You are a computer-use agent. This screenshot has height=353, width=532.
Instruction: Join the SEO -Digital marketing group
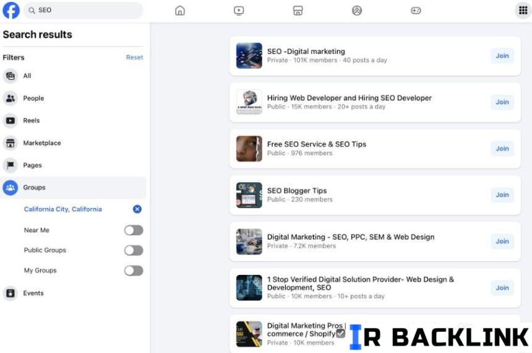[502, 56]
